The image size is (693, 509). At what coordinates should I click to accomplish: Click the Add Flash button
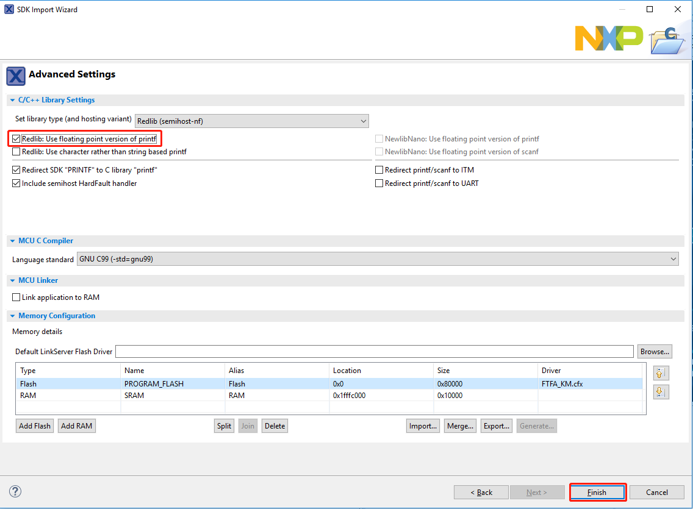coord(35,426)
